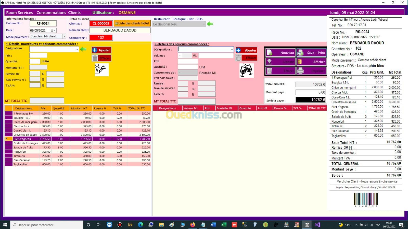This screenshot has width=408, height=229.
Task: Expand the food Désignations dropdown
Action: [x=77, y=49]
